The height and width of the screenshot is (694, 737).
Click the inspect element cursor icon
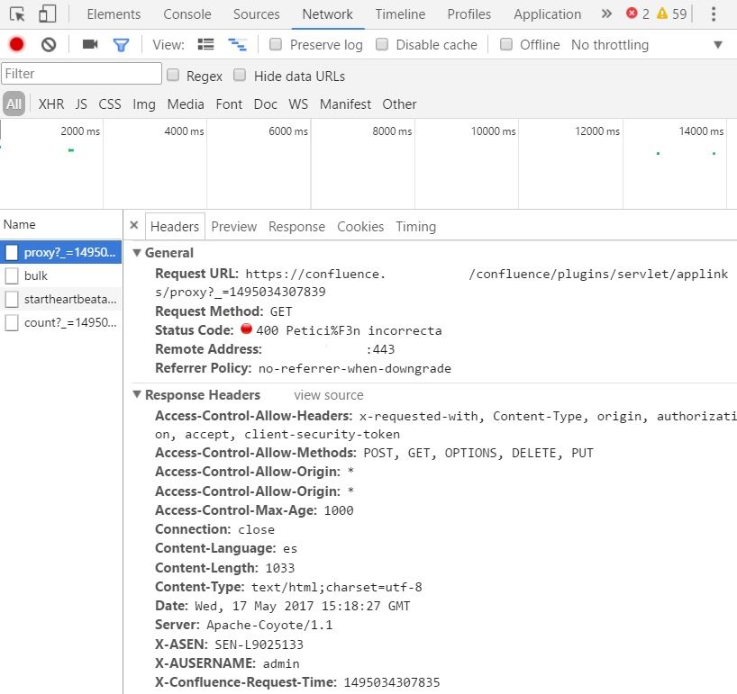tap(17, 14)
